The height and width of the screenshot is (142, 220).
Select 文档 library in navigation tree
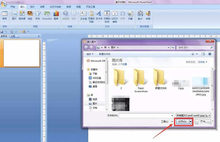pyautogui.click(x=93, y=108)
